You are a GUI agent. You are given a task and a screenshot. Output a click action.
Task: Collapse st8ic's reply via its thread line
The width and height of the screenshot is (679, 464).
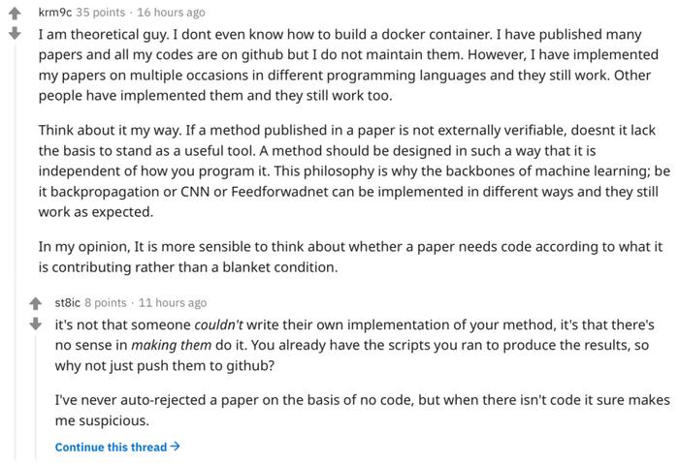pyautogui.click(x=36, y=395)
